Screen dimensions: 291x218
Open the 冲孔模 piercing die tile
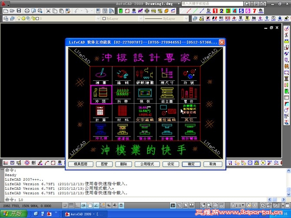click(x=101, y=131)
